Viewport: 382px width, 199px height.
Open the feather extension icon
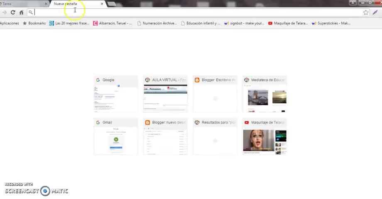[375, 12]
